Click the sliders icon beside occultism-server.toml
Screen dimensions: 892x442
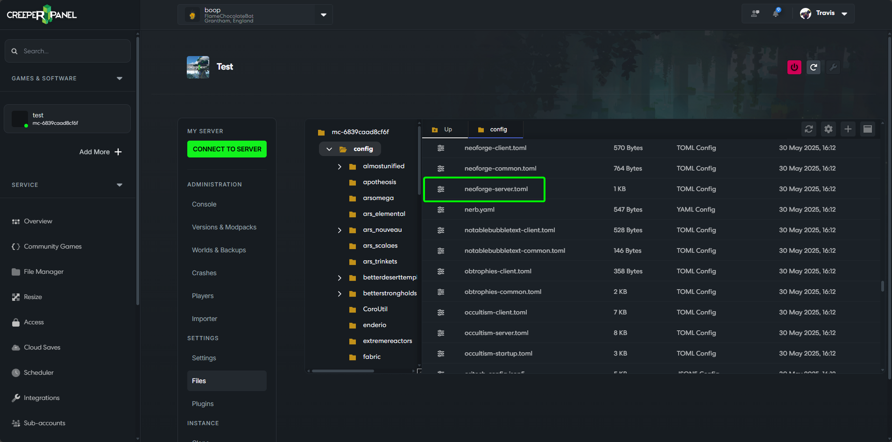(x=441, y=333)
